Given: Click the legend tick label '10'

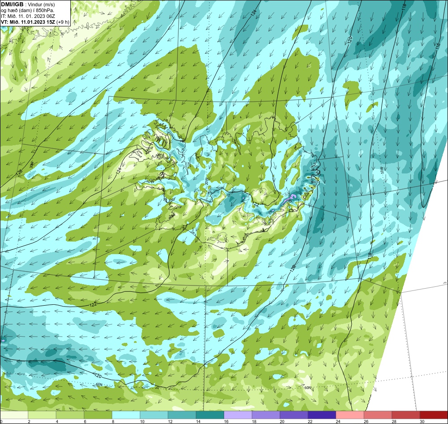Looking at the screenshot, I should point(142,421).
